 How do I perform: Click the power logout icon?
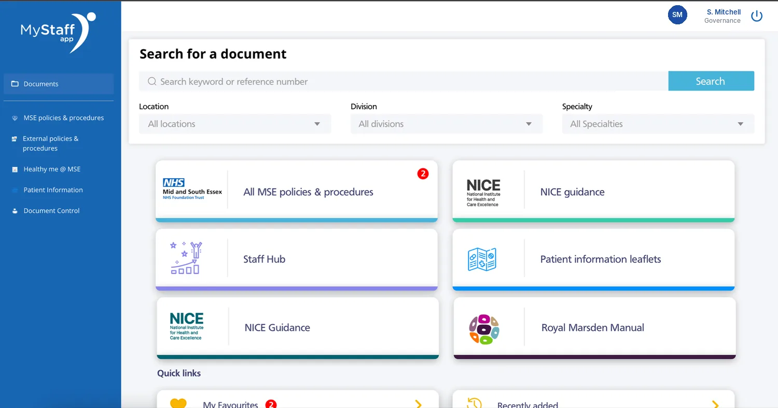pyautogui.click(x=757, y=16)
